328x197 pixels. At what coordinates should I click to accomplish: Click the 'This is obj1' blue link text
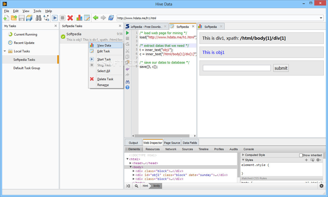tap(213, 52)
